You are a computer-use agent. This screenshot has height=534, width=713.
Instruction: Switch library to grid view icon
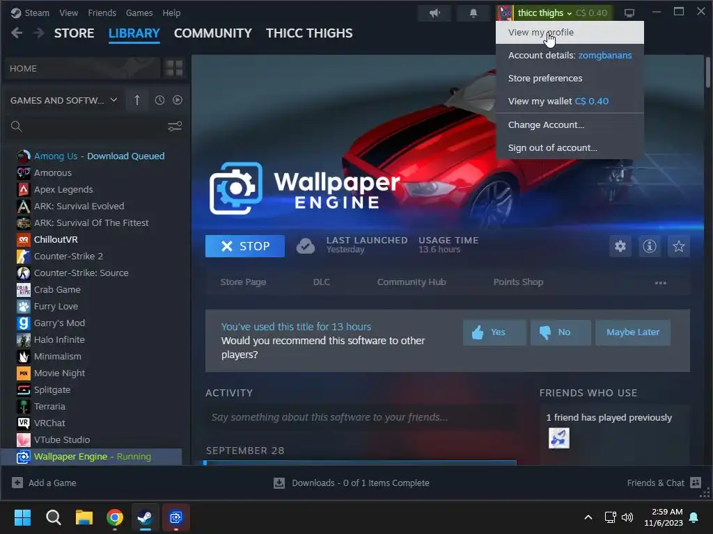pyautogui.click(x=174, y=69)
